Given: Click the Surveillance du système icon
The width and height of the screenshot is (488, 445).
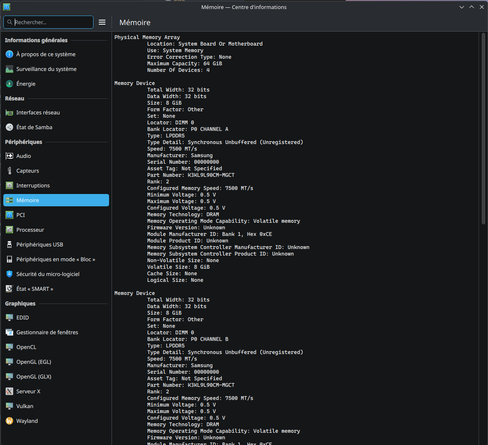Looking at the screenshot, I should 9,69.
